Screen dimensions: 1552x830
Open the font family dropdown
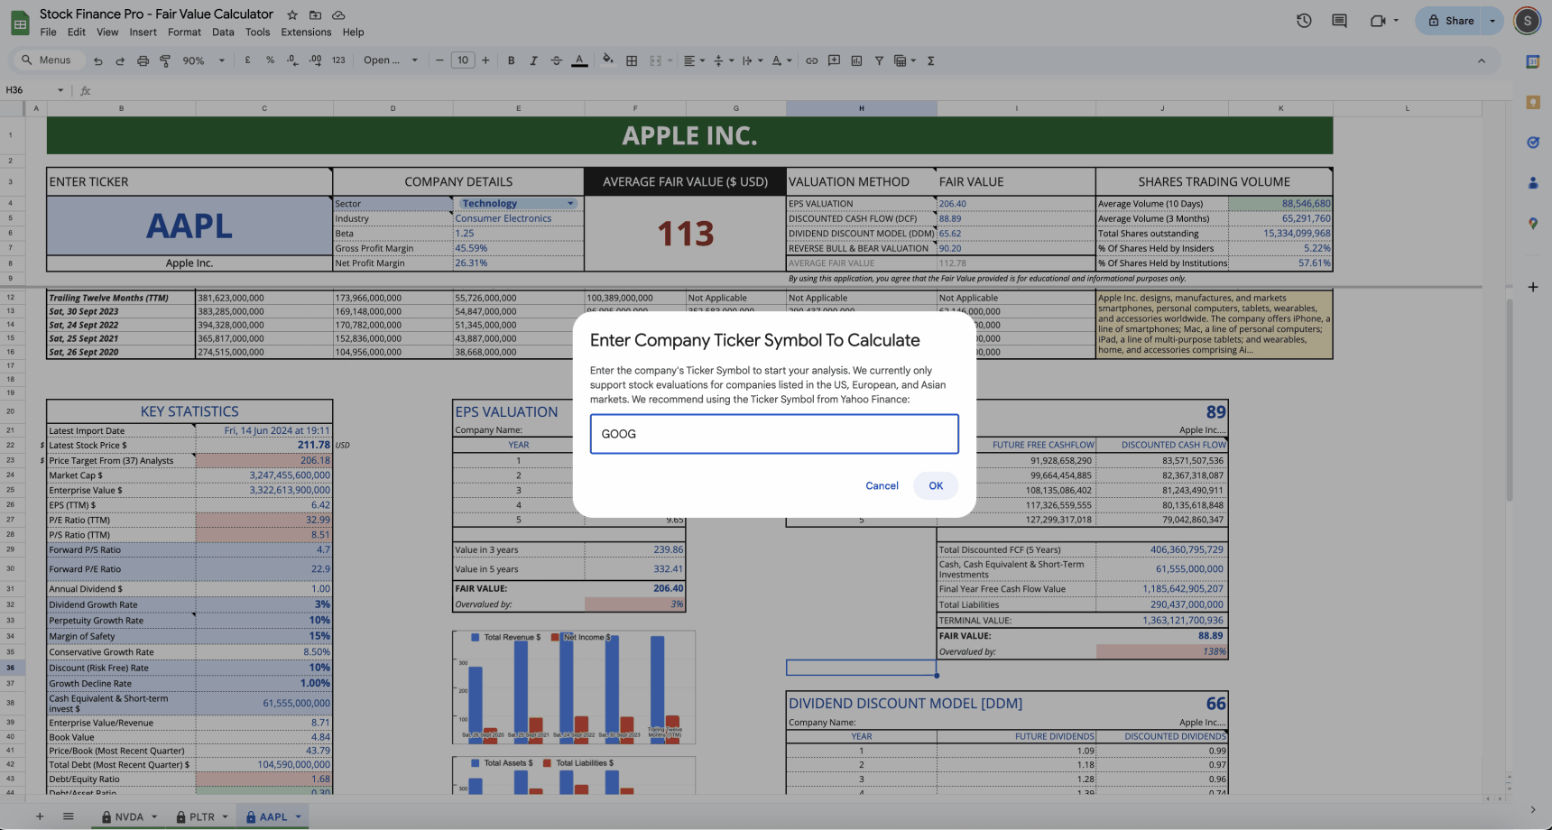pos(391,60)
